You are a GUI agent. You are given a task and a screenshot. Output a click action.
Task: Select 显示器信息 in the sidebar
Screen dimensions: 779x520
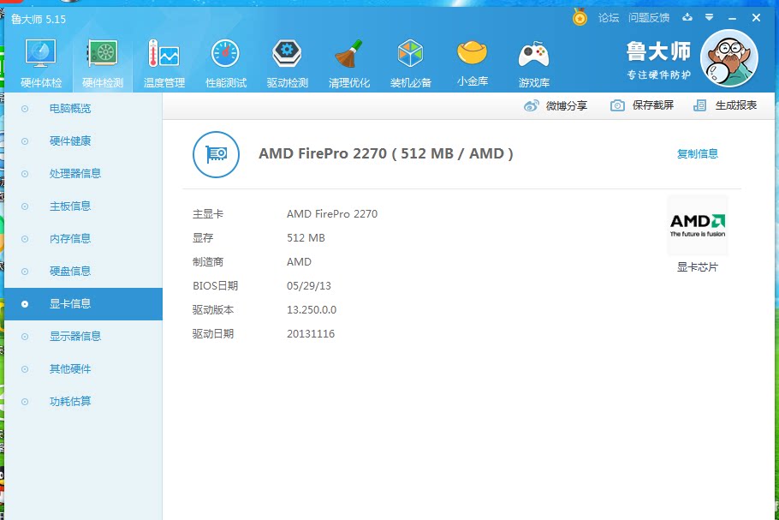coord(83,337)
